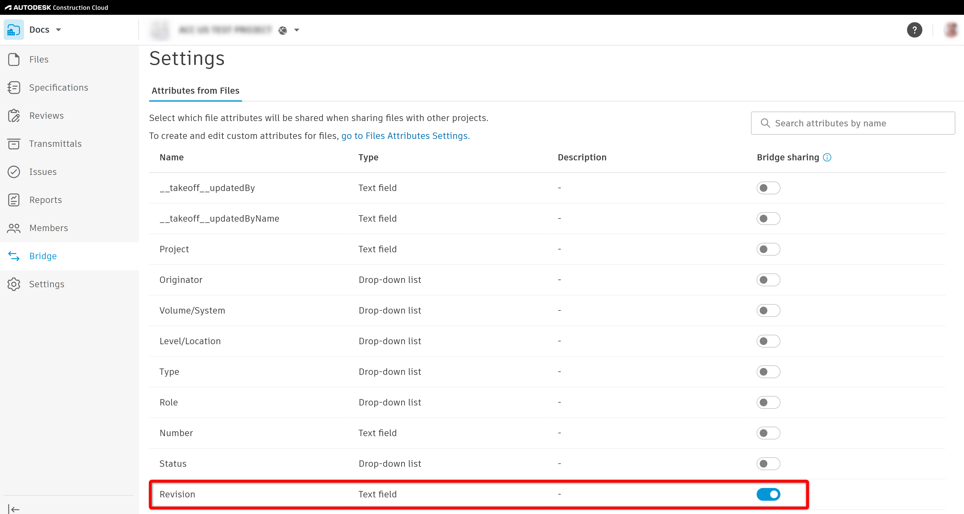Click the user profile avatar
The width and height of the screenshot is (964, 514).
pyautogui.click(x=950, y=30)
